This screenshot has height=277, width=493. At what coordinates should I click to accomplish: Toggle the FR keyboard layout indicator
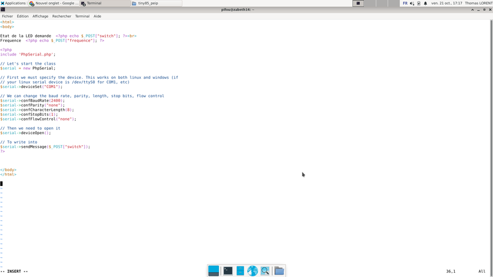[405, 3]
